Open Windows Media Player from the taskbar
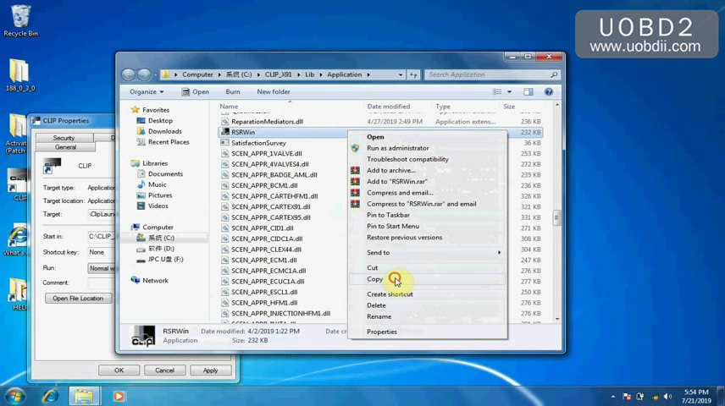 [118, 395]
